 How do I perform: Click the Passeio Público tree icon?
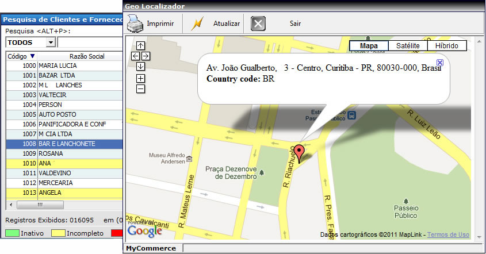[405, 201]
